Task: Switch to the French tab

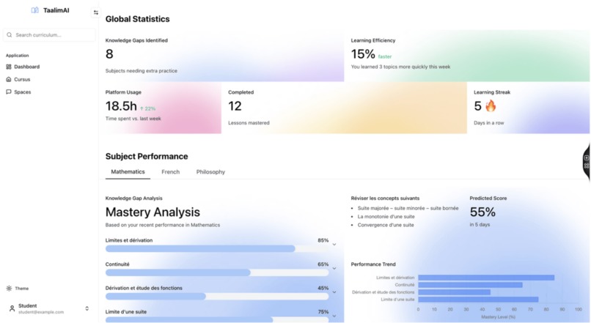Action: (x=170, y=171)
